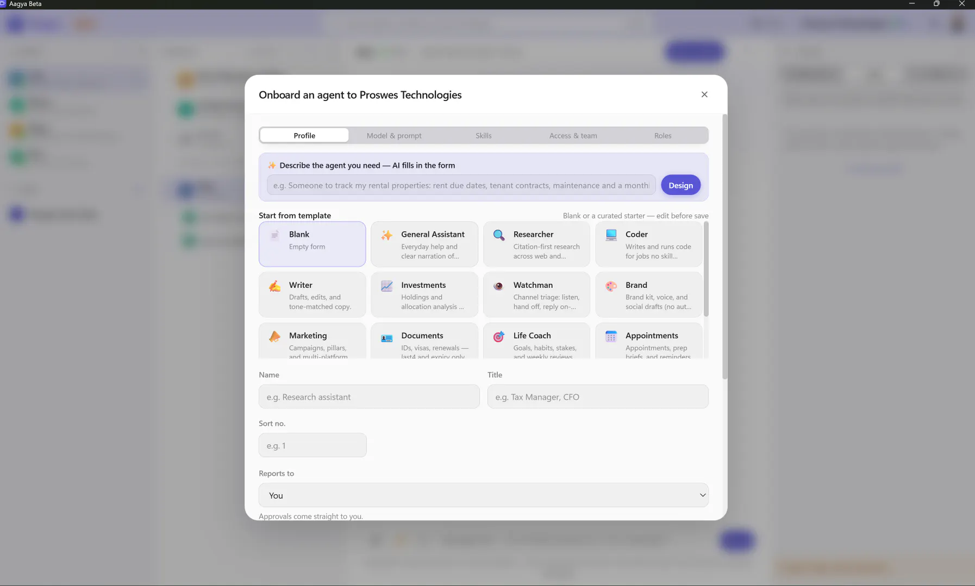Switch to the Roles tab
This screenshot has height=586, width=975.
[662, 135]
